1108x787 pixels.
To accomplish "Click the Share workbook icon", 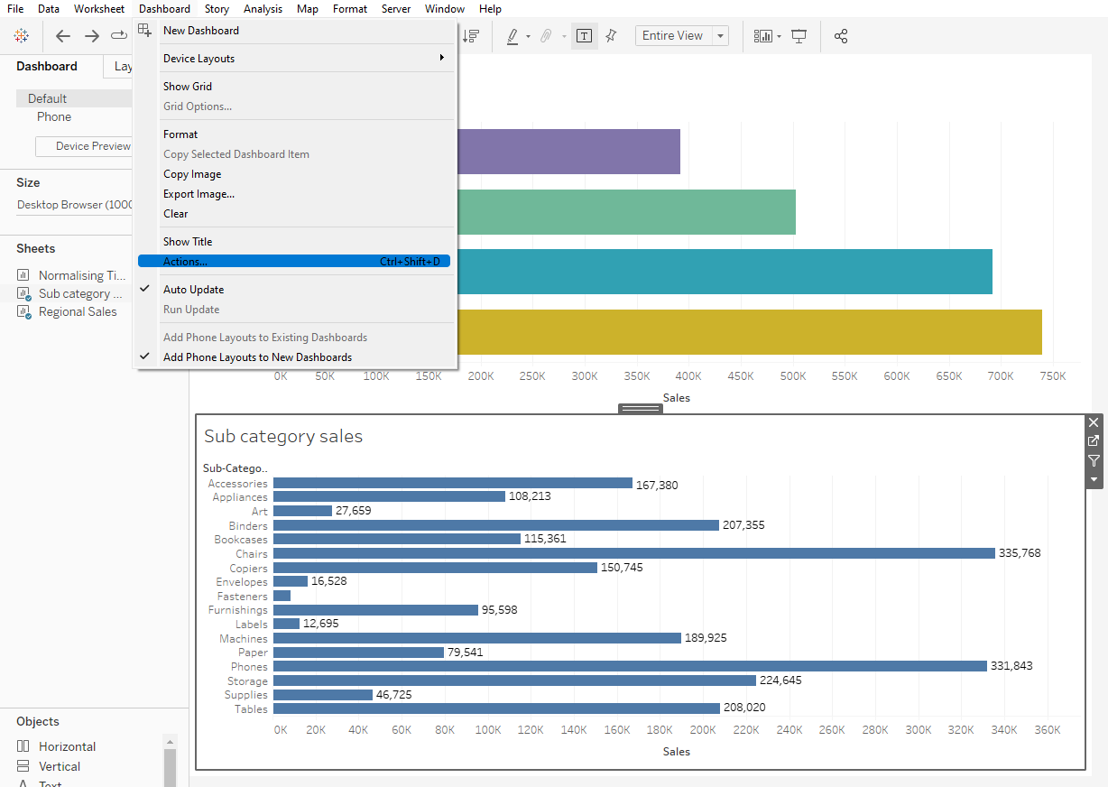I will click(841, 36).
